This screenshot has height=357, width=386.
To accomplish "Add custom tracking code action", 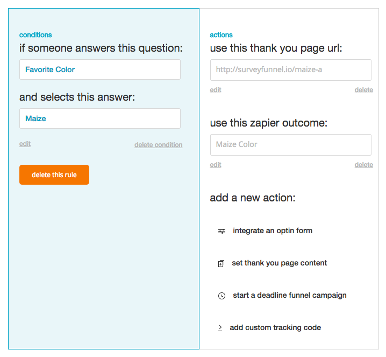I will pyautogui.click(x=275, y=327).
